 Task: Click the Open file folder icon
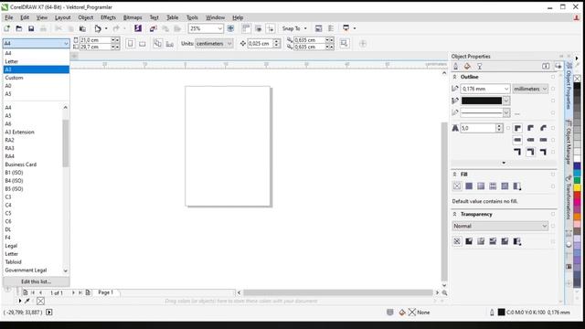[19, 28]
